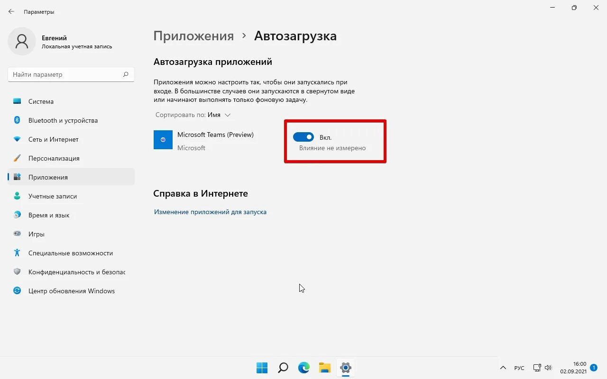Disable Microsoft Teams startup toggle
This screenshot has width=607, height=379.
[303, 137]
